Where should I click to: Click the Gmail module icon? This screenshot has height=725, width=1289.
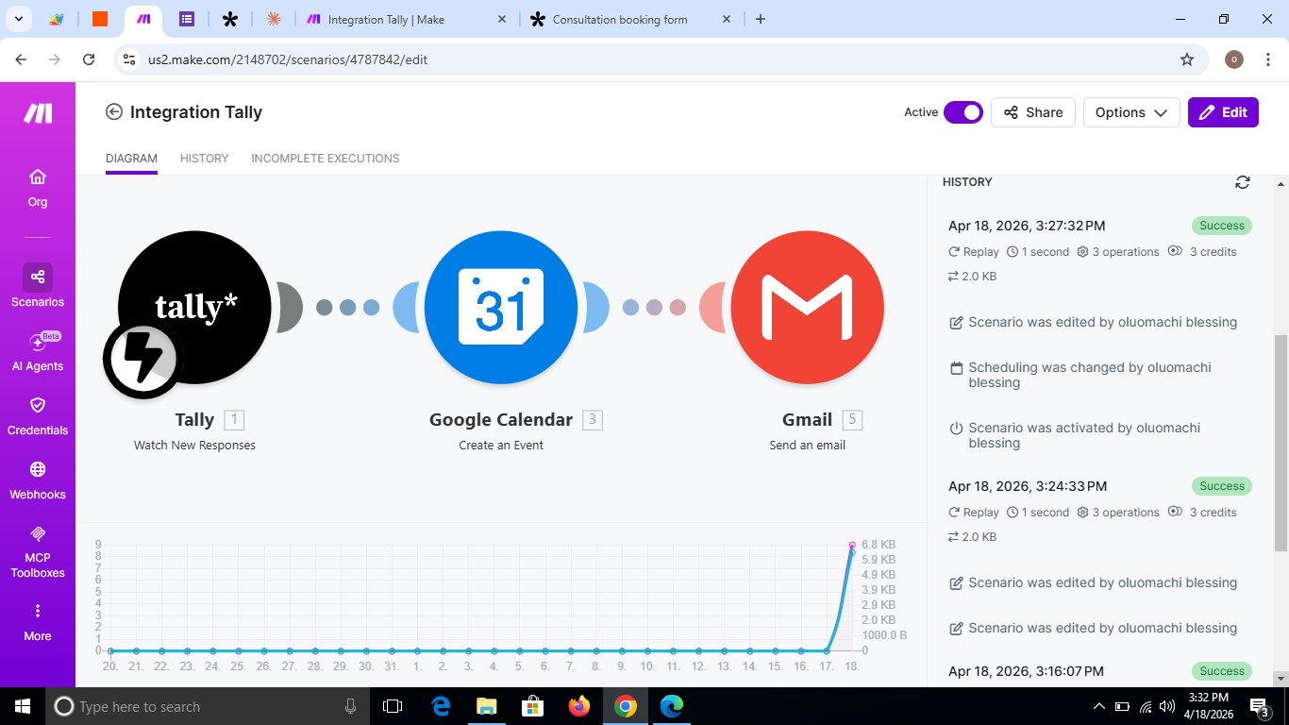pyautogui.click(x=807, y=308)
